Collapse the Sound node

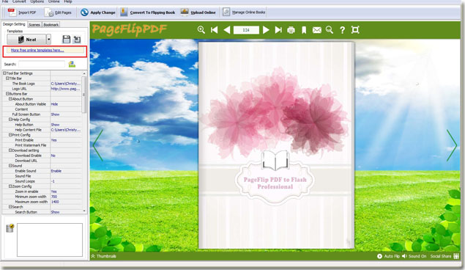coord(10,166)
